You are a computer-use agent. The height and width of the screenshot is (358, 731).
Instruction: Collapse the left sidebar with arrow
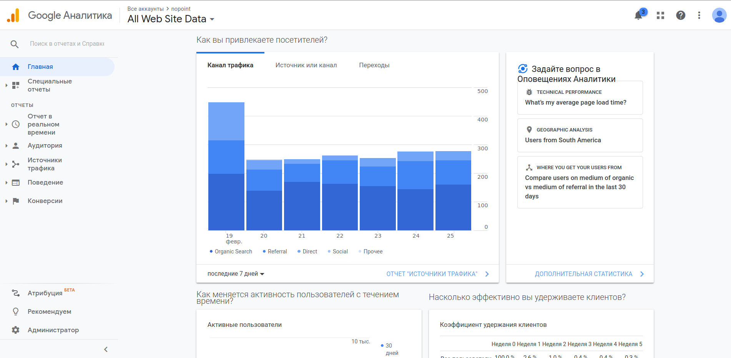[x=106, y=349]
